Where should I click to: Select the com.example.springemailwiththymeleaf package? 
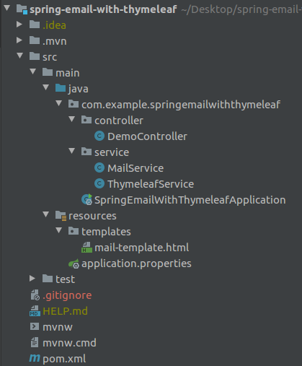click(x=181, y=105)
